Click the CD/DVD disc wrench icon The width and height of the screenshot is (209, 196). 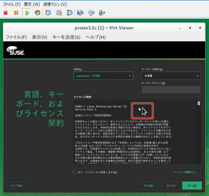pyautogui.click(x=91, y=13)
